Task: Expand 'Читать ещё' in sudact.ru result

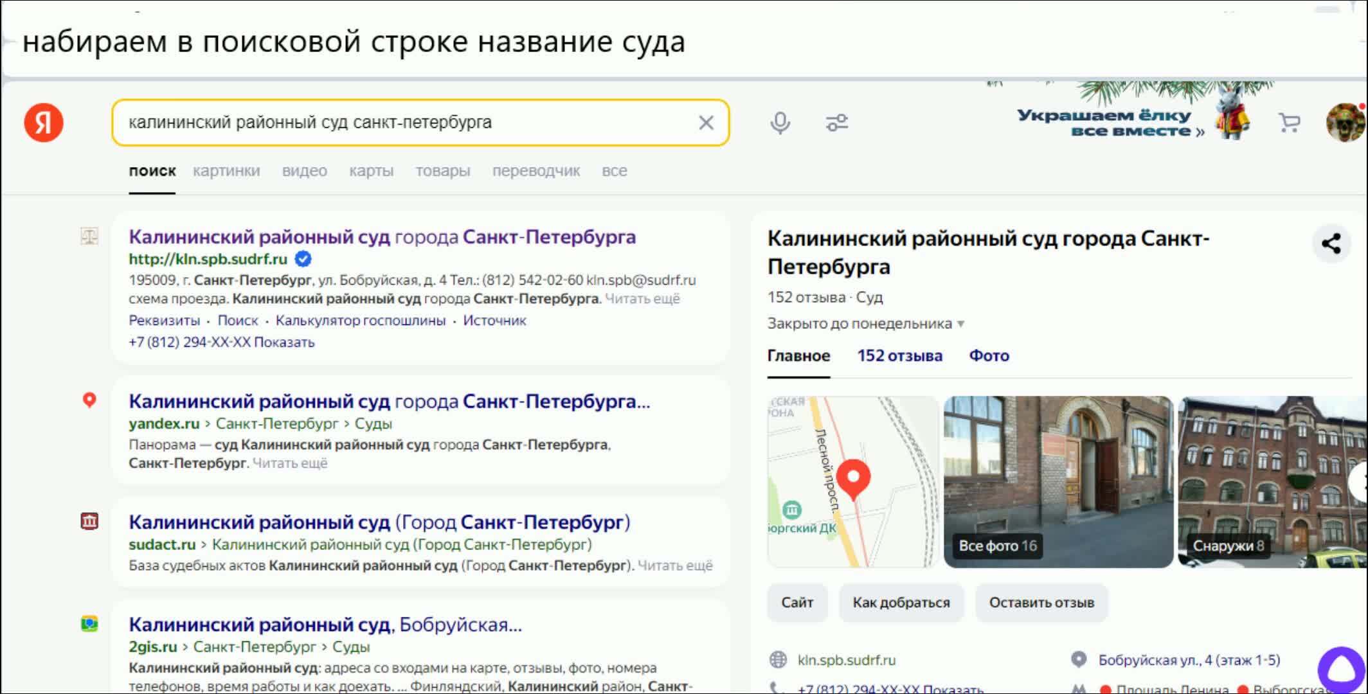Action: point(675,565)
